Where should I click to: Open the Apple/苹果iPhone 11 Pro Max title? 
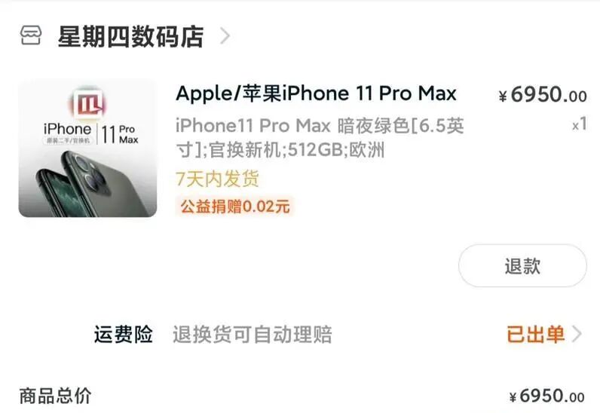pos(316,93)
